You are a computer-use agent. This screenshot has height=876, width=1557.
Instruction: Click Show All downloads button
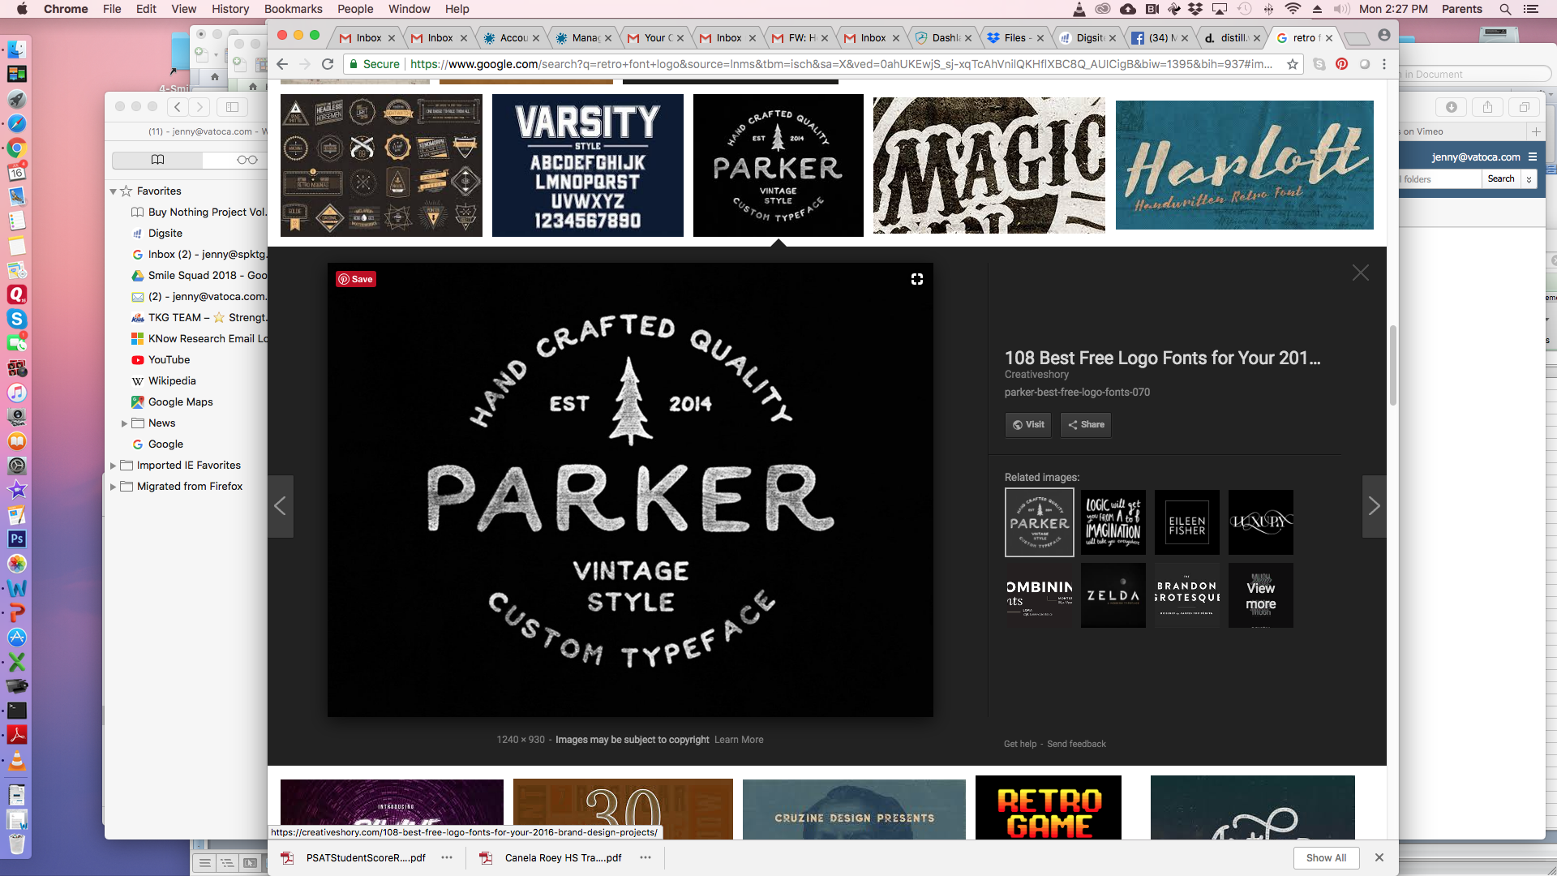pyautogui.click(x=1326, y=858)
